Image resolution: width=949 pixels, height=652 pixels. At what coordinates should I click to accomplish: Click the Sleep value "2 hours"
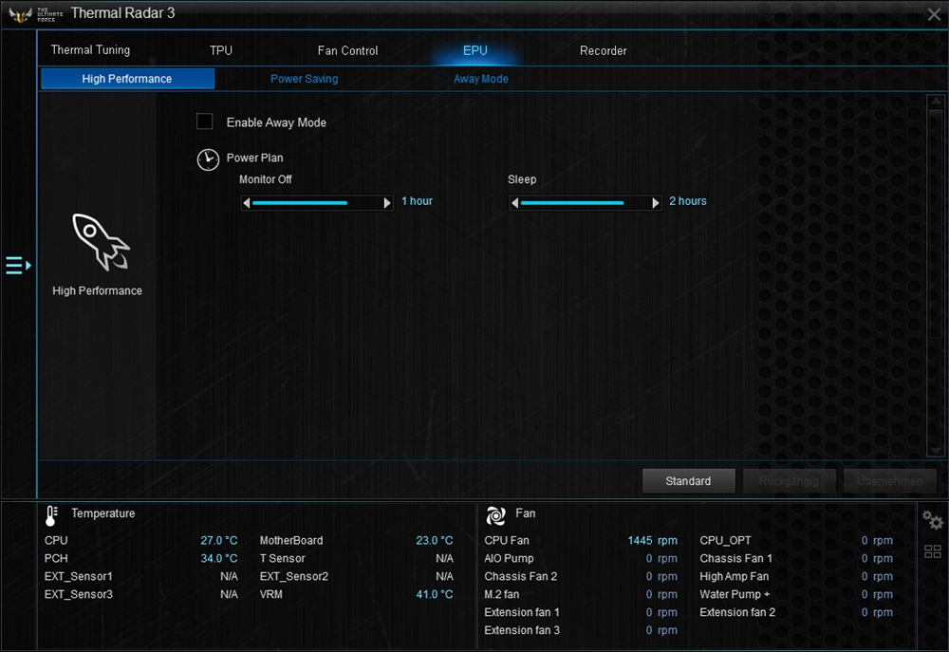687,201
